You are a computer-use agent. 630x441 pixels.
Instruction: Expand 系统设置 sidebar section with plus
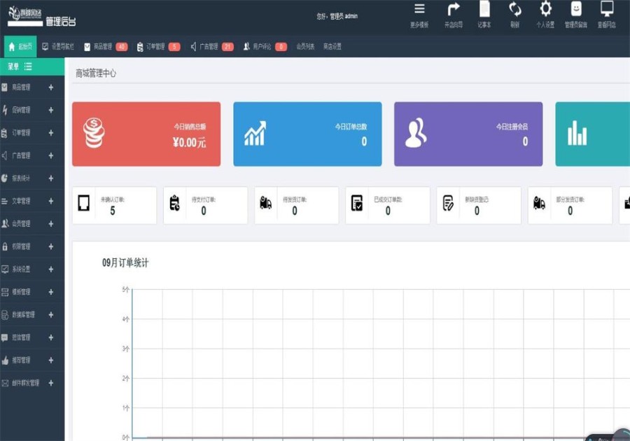pyautogui.click(x=51, y=269)
